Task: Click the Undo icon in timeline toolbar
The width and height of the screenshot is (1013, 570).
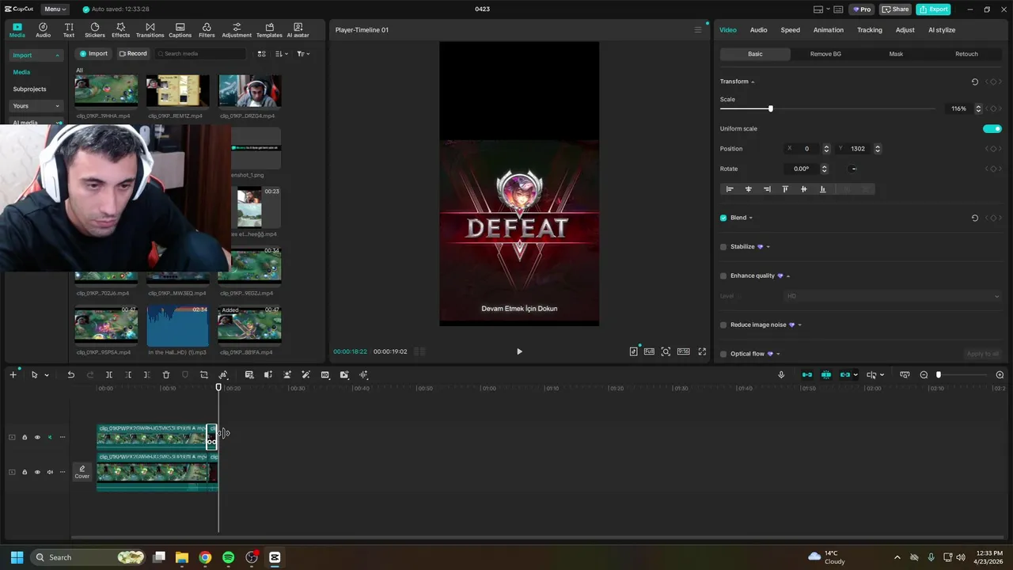Action: (x=70, y=374)
